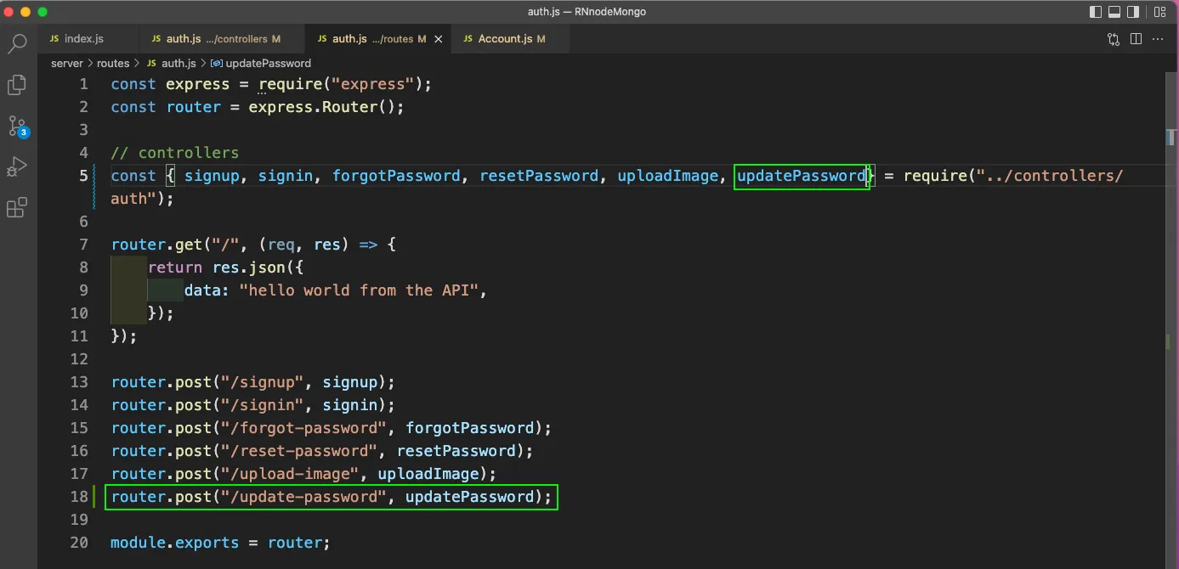The image size is (1179, 569).
Task: Click module.exports on line 20
Action: (x=175, y=543)
